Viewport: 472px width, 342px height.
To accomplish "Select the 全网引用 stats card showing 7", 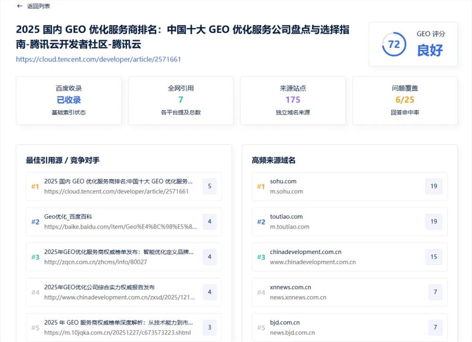I will click(x=181, y=100).
